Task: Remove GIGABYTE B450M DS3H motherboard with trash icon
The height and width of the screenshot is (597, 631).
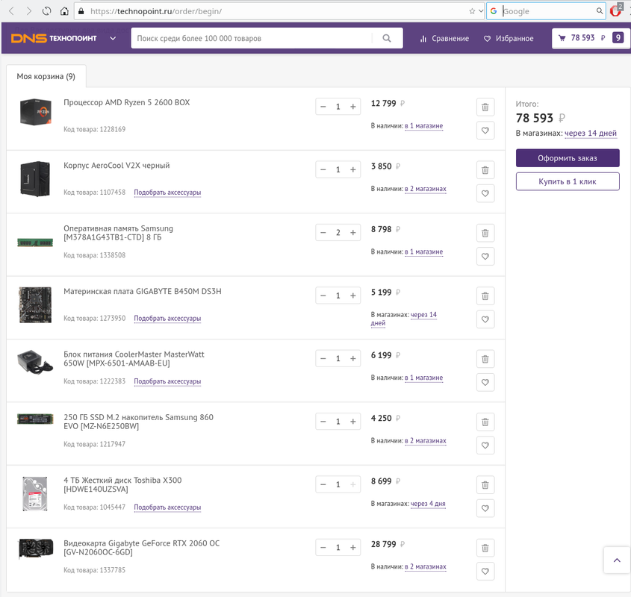Action: (485, 296)
